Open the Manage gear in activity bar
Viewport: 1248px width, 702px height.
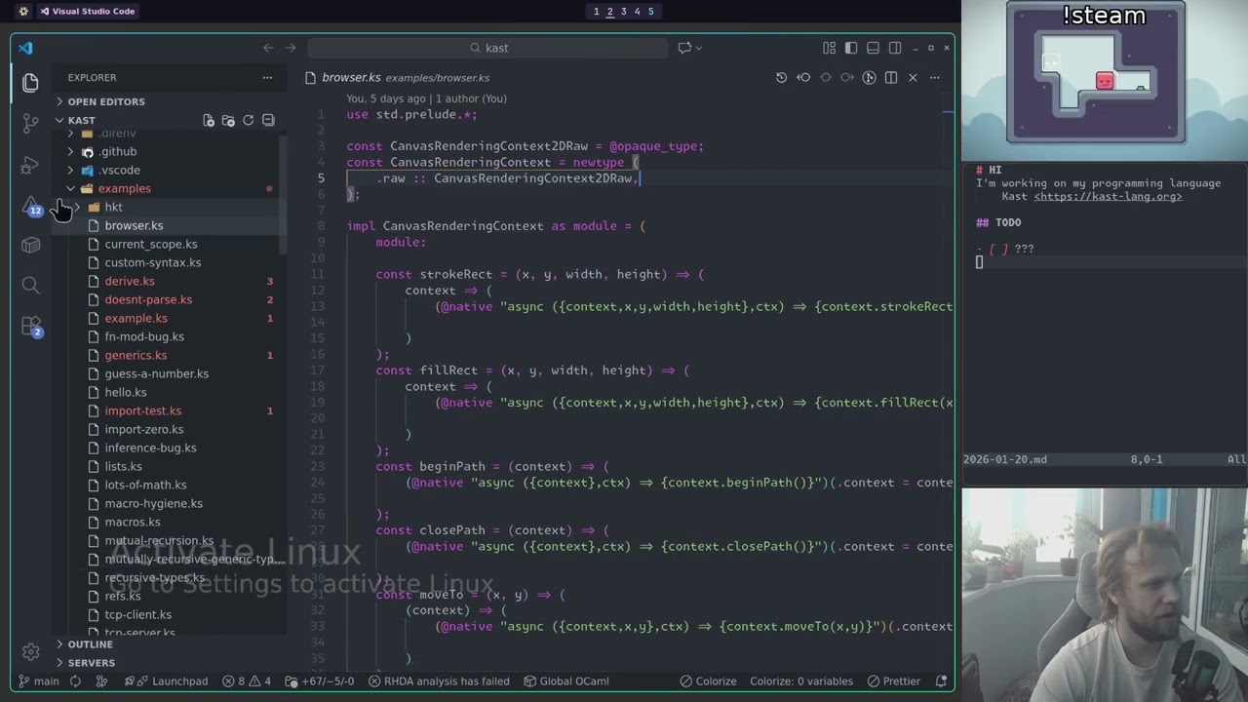pos(30,651)
